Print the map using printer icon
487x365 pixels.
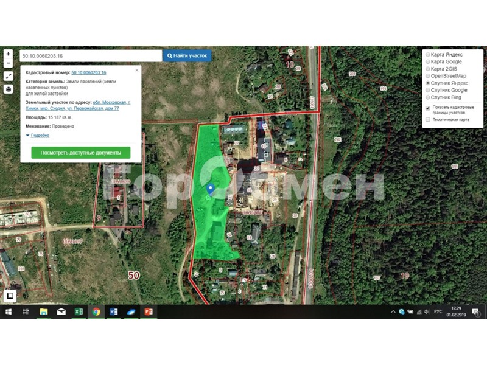(x=9, y=89)
